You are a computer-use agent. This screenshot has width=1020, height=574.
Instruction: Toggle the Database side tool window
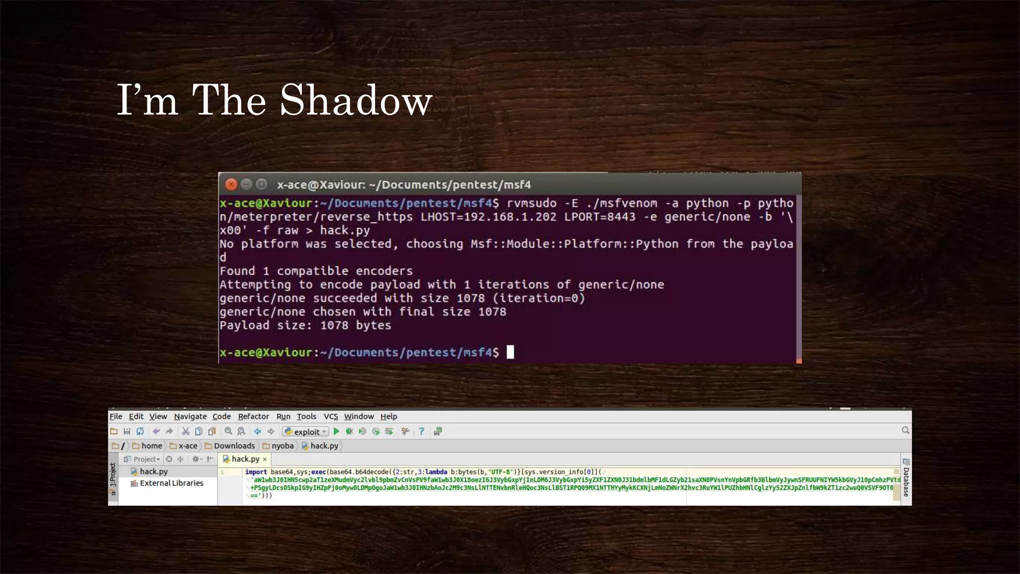(906, 478)
